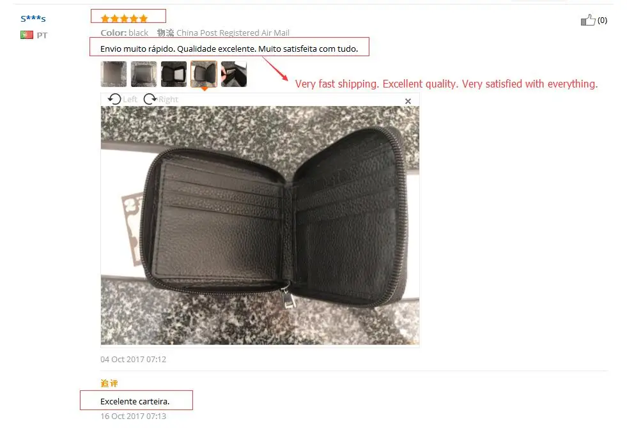Select the Excelente carteira follow-up comment
Image resolution: width=627 pixels, height=428 pixels.
coord(135,401)
